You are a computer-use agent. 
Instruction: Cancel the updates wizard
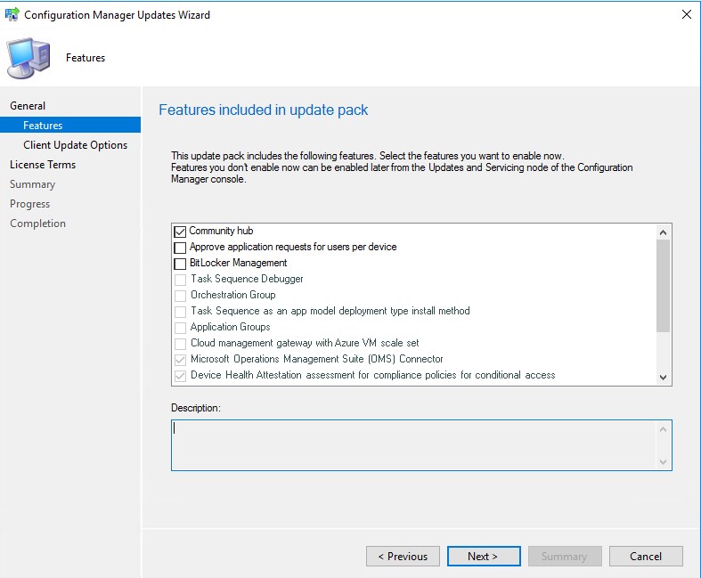point(646,557)
